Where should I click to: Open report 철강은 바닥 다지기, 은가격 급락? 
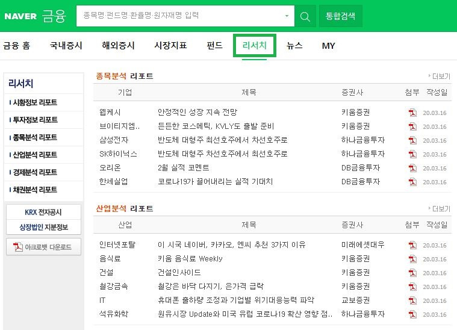tap(210, 286)
